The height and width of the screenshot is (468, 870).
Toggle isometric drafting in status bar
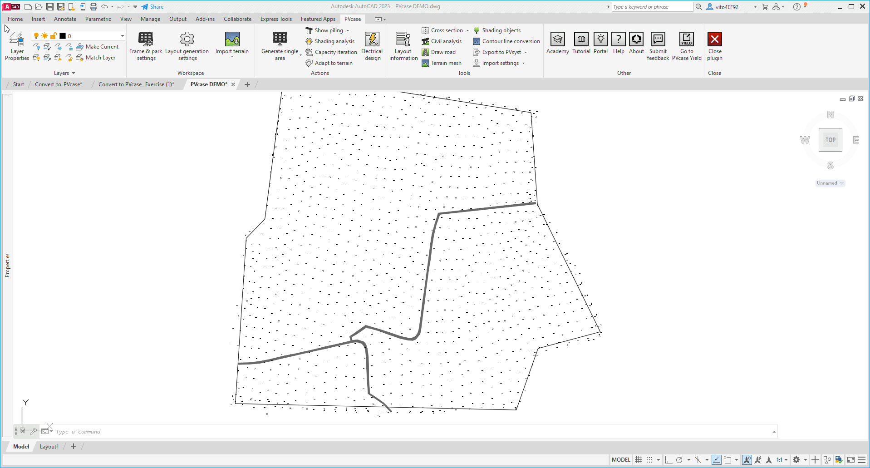click(x=698, y=460)
